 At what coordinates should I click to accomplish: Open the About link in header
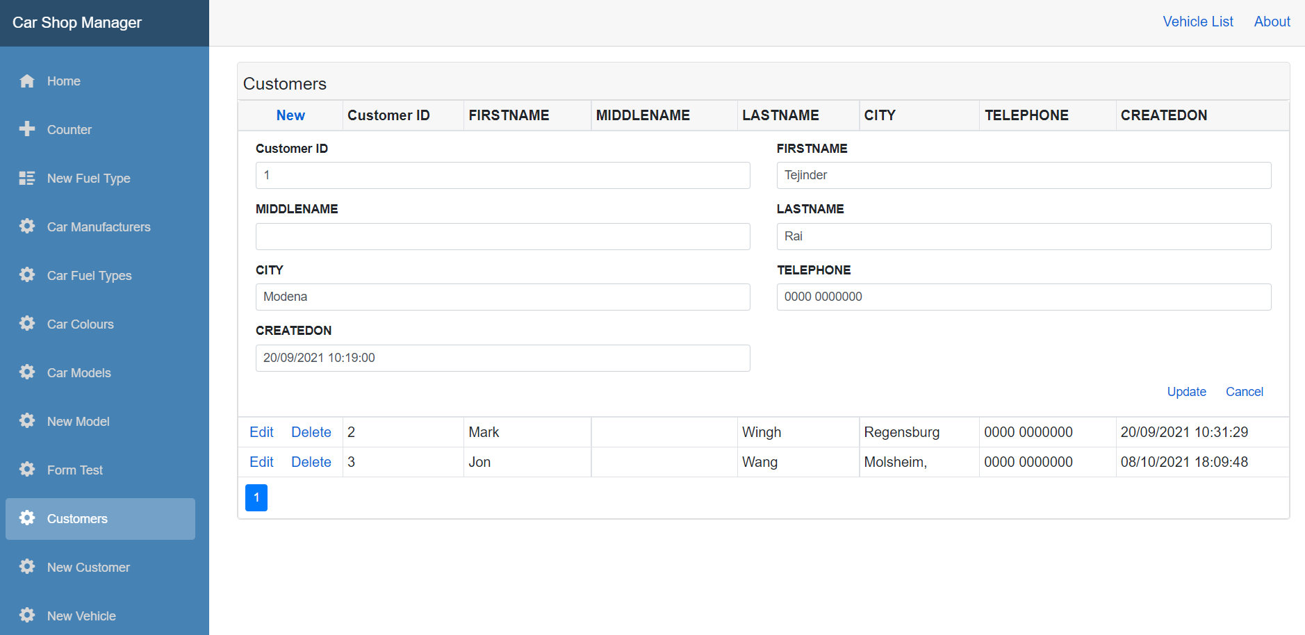tap(1272, 22)
